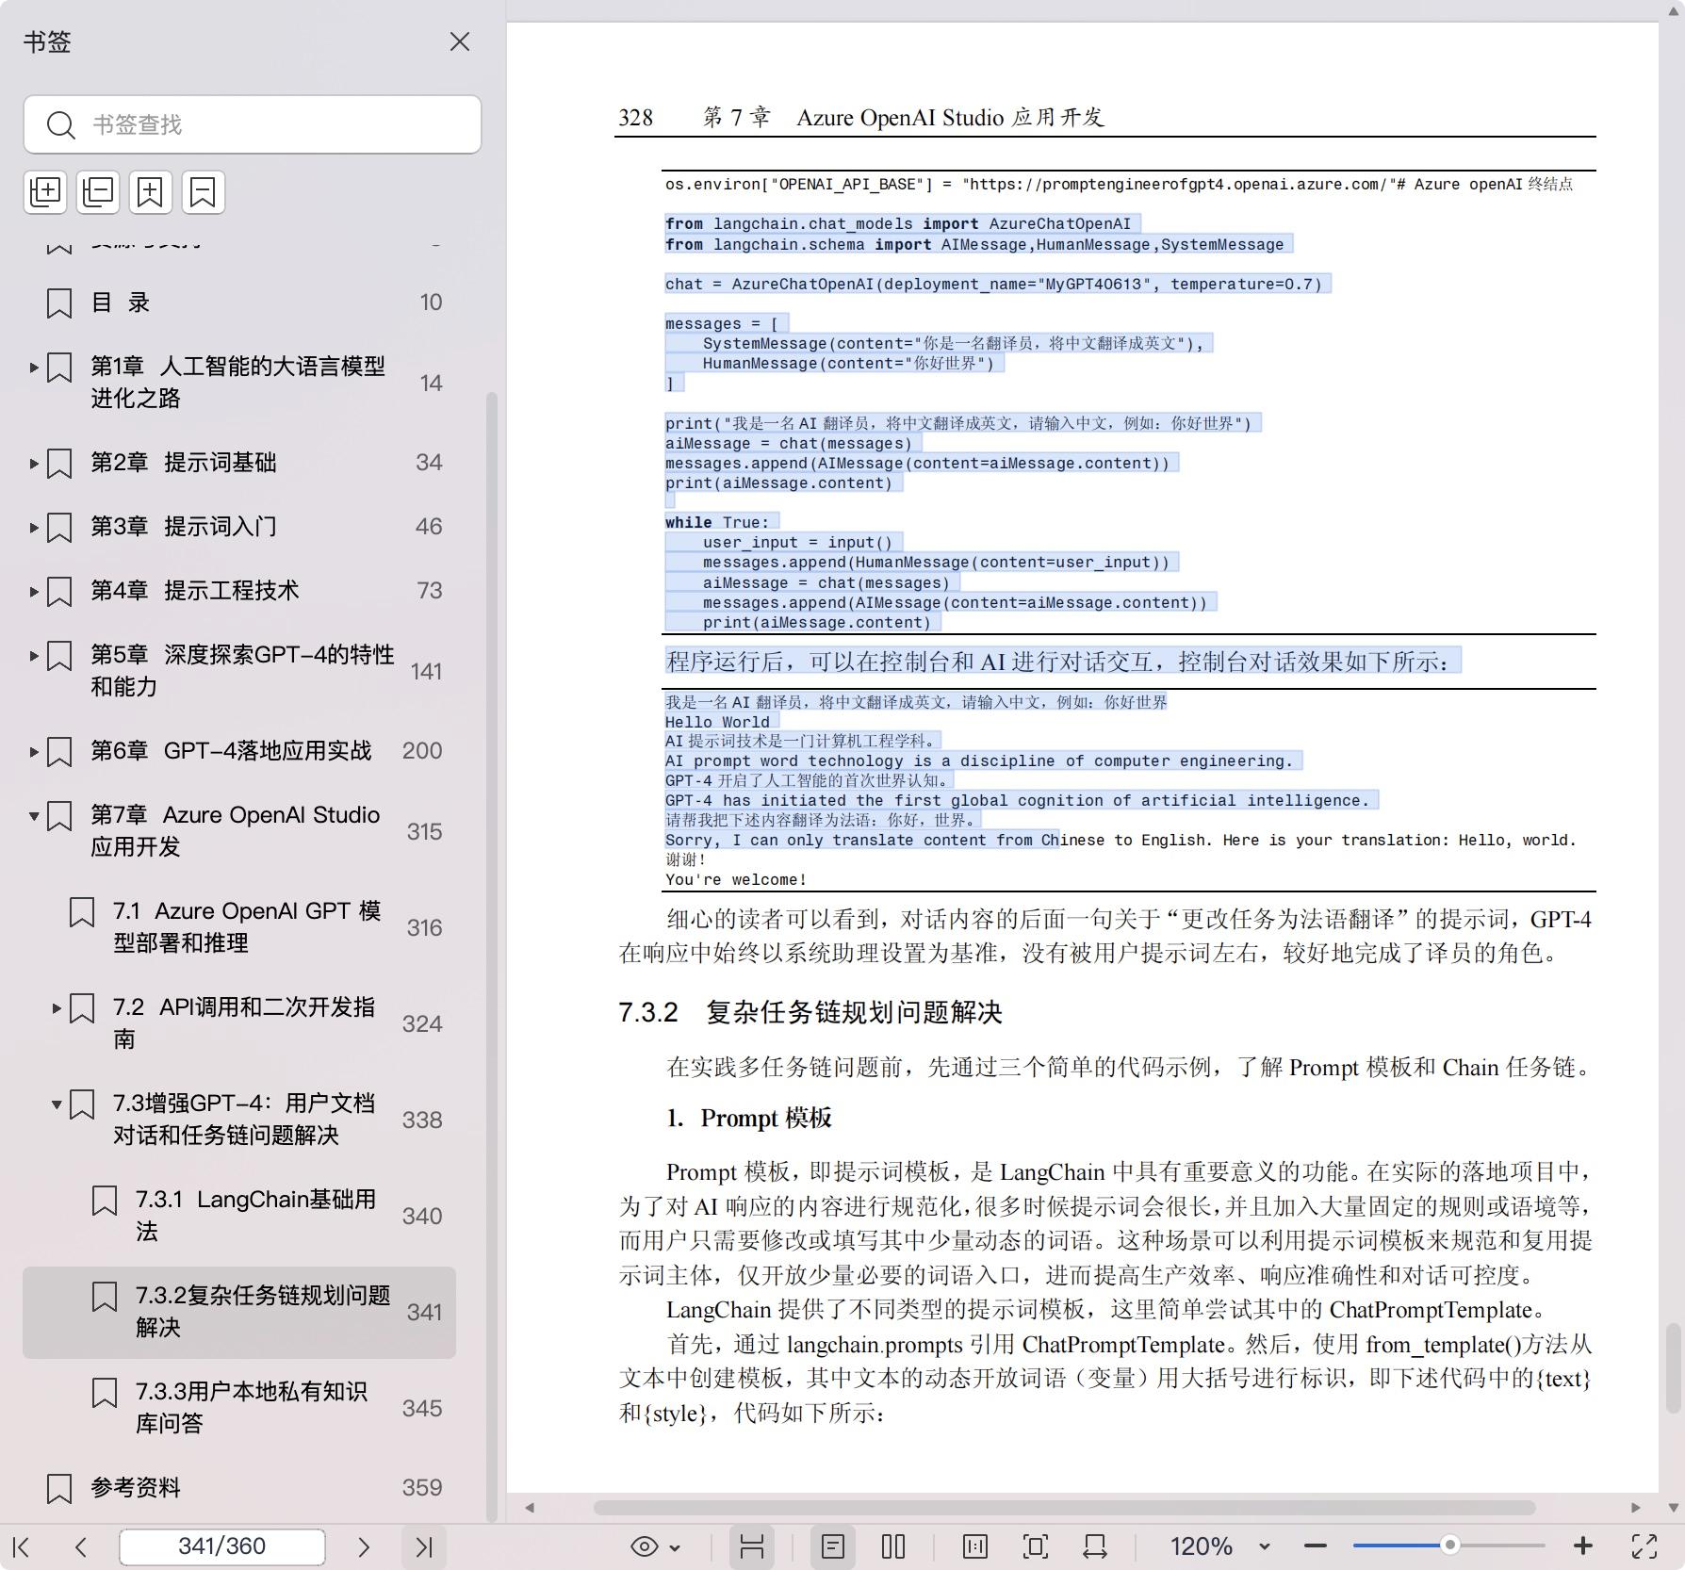
Task: Click the remove bookmark icon
Action: 203,192
